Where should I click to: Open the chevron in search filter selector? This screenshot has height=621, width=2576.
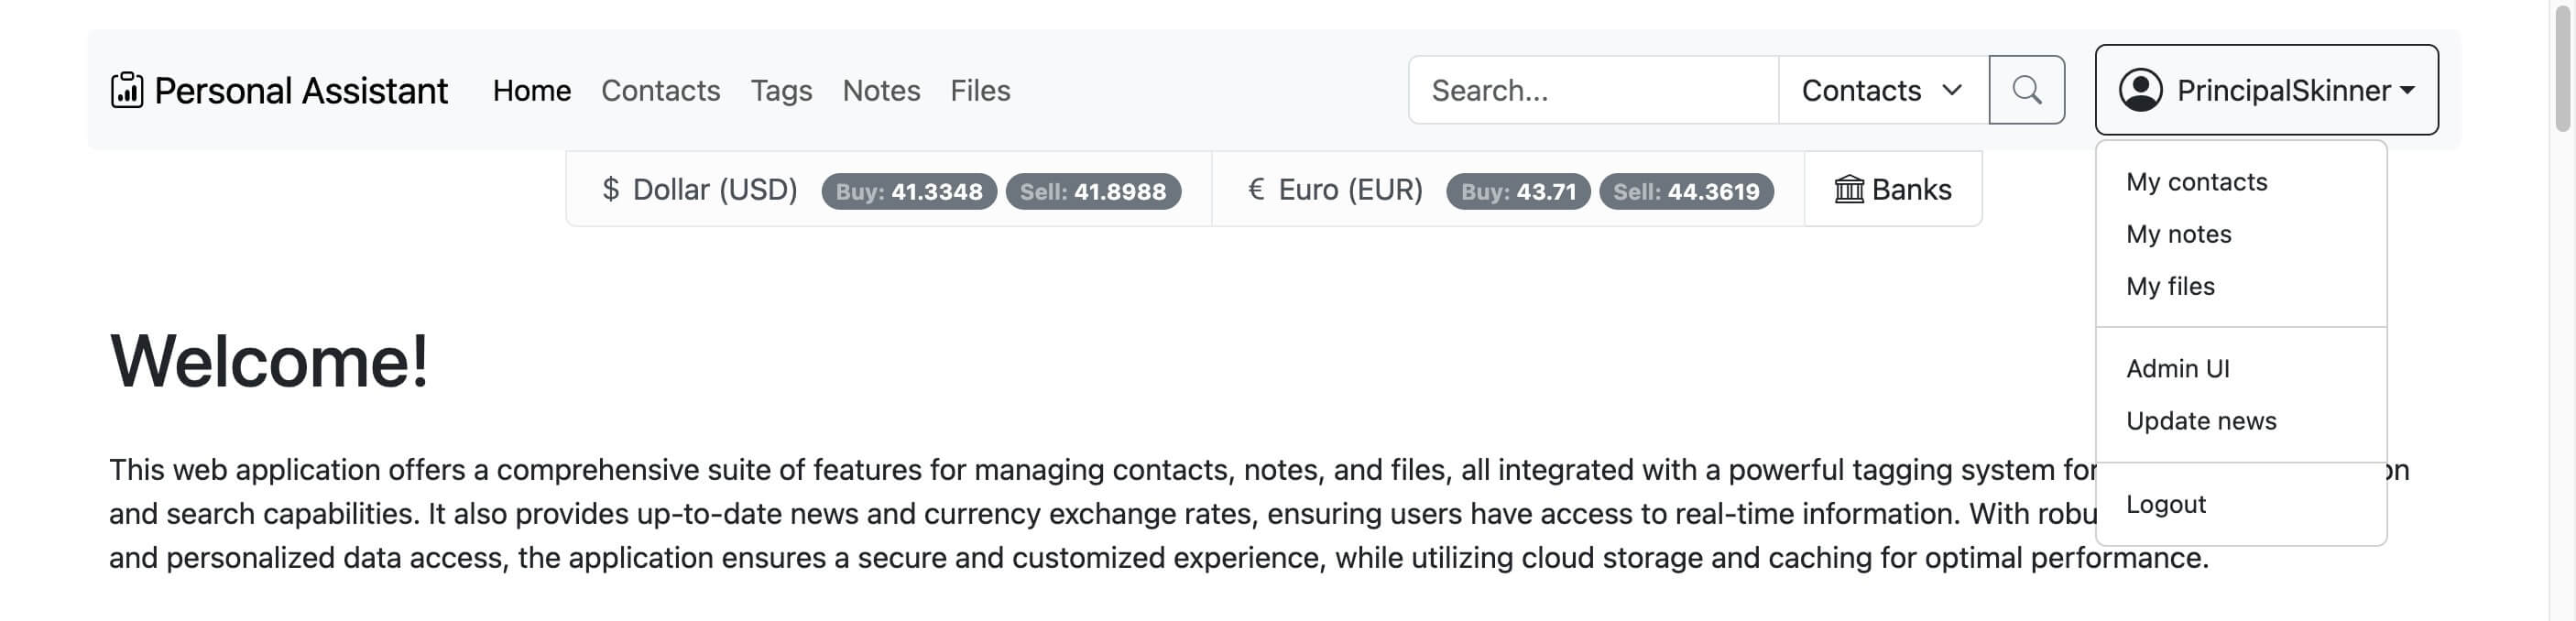(1952, 90)
